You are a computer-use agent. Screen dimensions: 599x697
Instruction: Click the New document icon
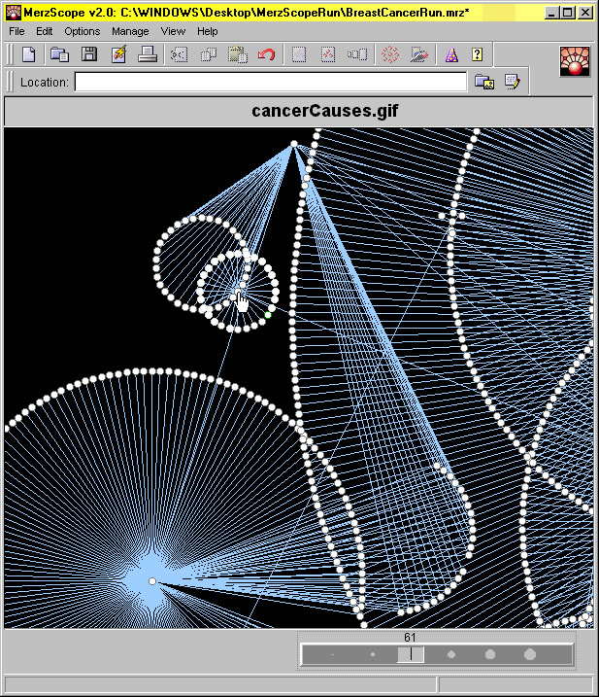point(29,55)
